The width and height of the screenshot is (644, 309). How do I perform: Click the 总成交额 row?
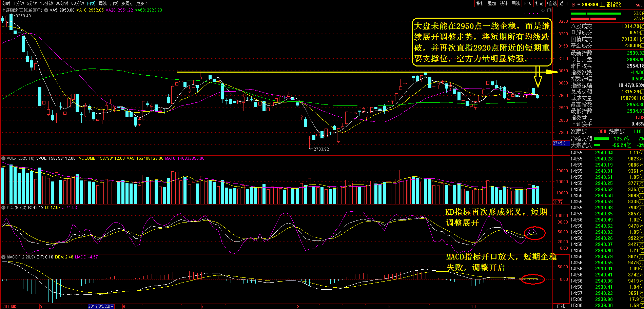607,92
